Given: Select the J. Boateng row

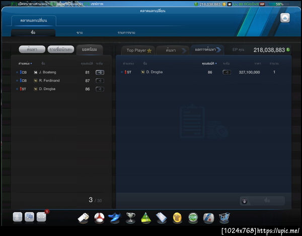Looking at the screenshot, I should click(60, 72).
